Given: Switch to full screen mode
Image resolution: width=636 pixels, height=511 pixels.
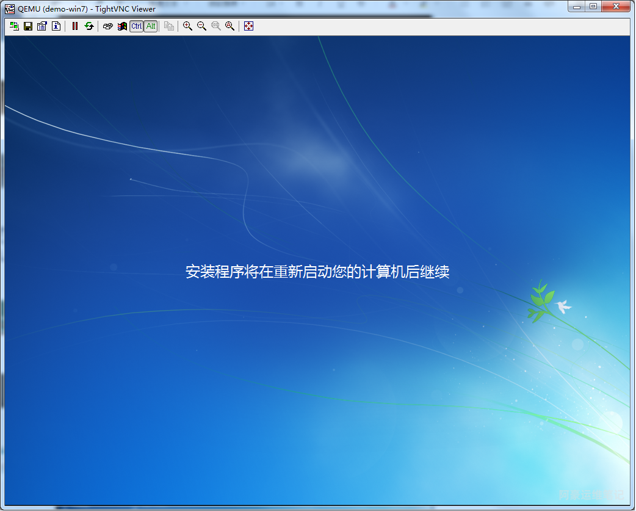Looking at the screenshot, I should coord(248,26).
